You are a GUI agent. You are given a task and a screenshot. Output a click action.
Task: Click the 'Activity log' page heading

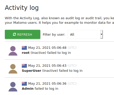coord(22,8)
